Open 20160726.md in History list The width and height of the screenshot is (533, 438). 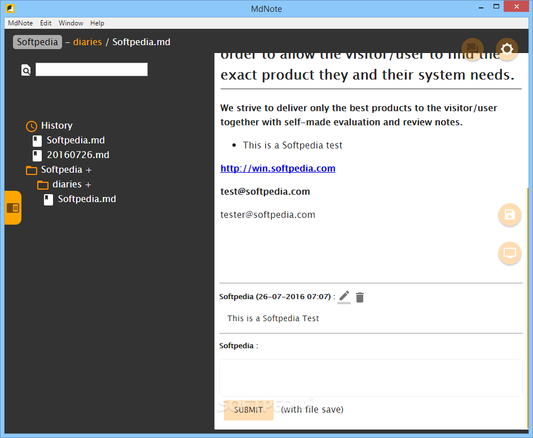(x=78, y=155)
